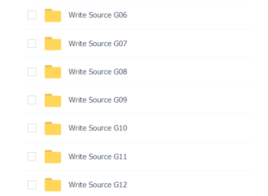This screenshot has width=268, height=196.
Task: Open the Write Source G10 folder icon
Action: pos(53,128)
